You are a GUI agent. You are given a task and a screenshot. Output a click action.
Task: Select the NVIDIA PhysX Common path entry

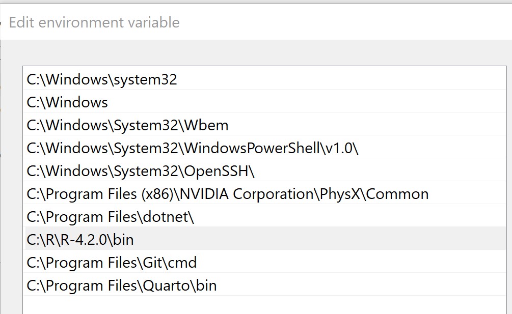(227, 194)
